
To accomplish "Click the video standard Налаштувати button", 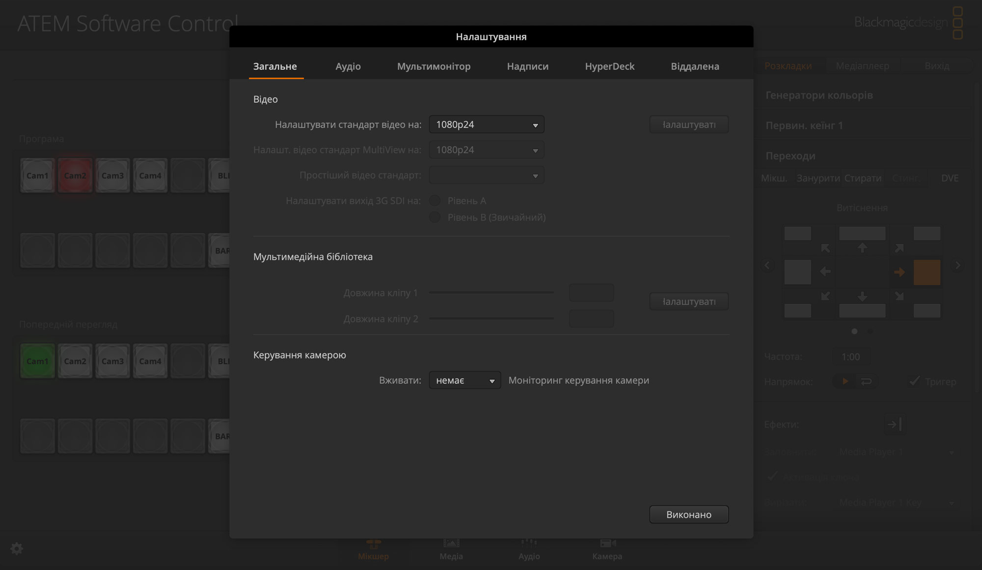I will [x=689, y=124].
